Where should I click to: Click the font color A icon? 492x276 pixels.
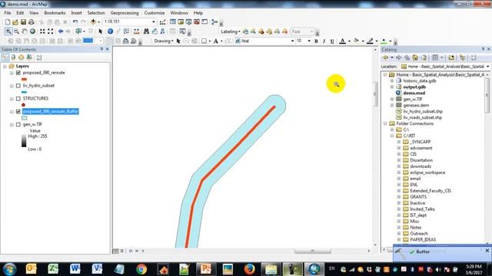(x=343, y=41)
